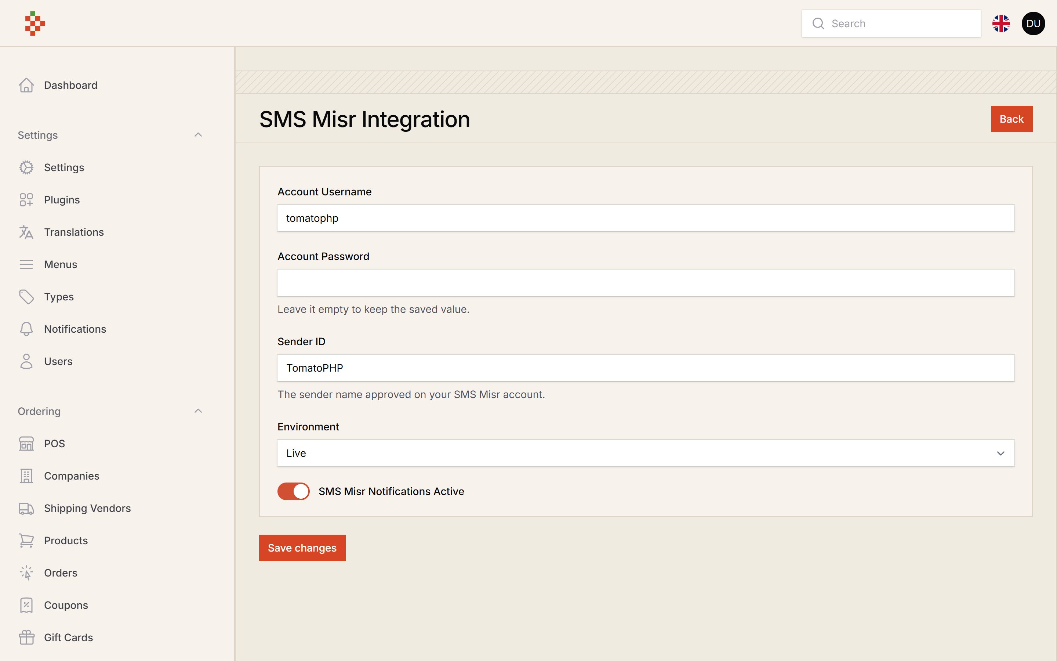Focus the Sender ID field
This screenshot has height=661, width=1057.
646,368
